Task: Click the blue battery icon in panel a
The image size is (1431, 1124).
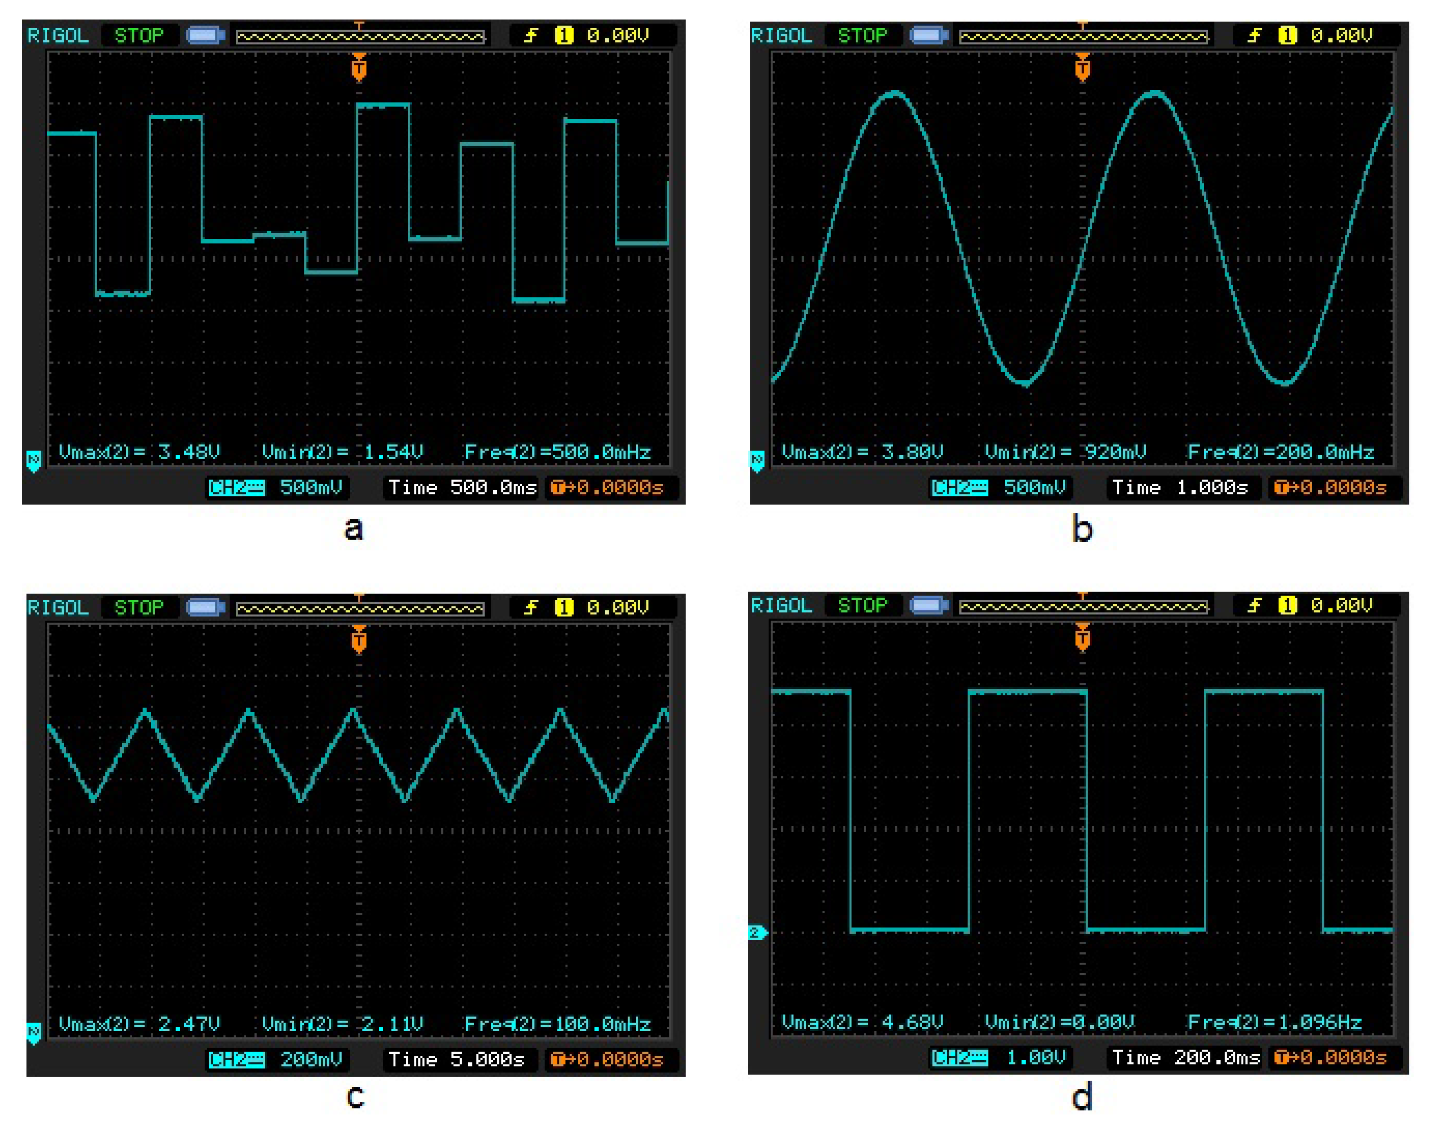Action: [x=205, y=35]
